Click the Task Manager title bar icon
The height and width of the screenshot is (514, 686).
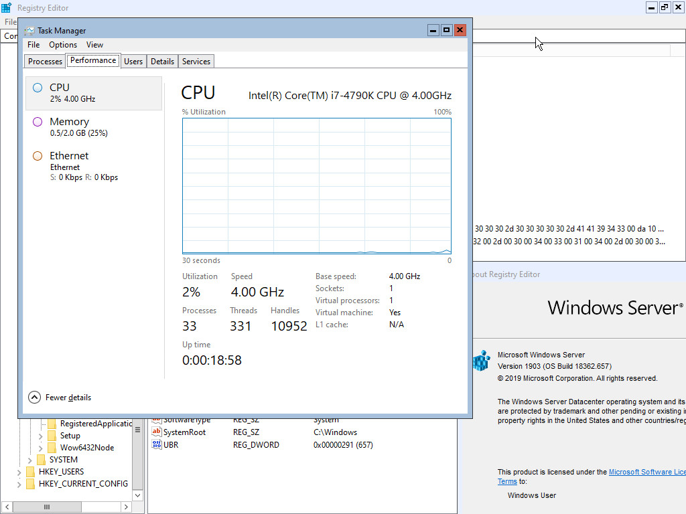(x=29, y=31)
